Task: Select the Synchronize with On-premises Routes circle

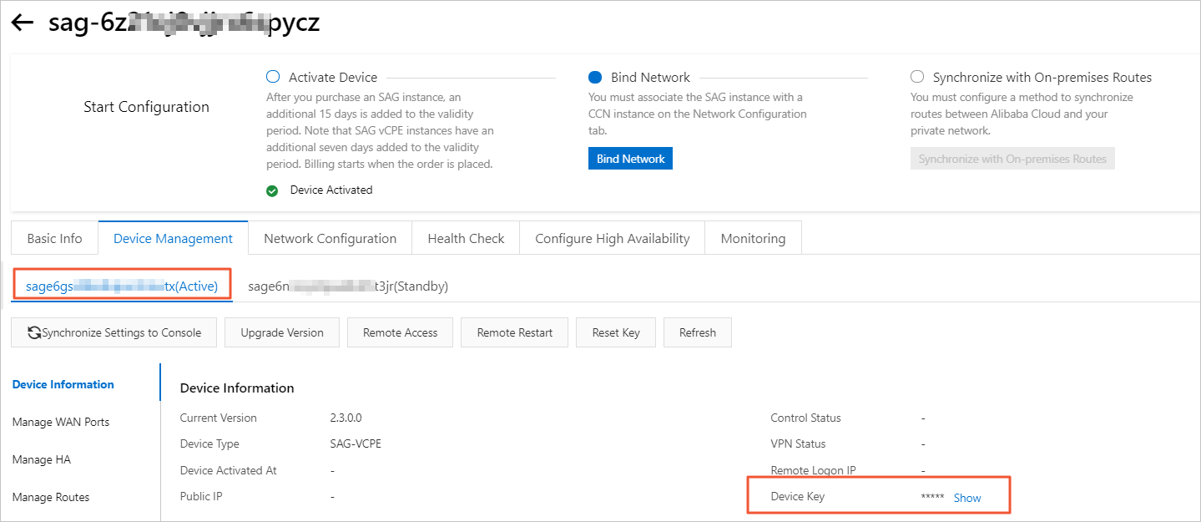Action: pos(917,78)
